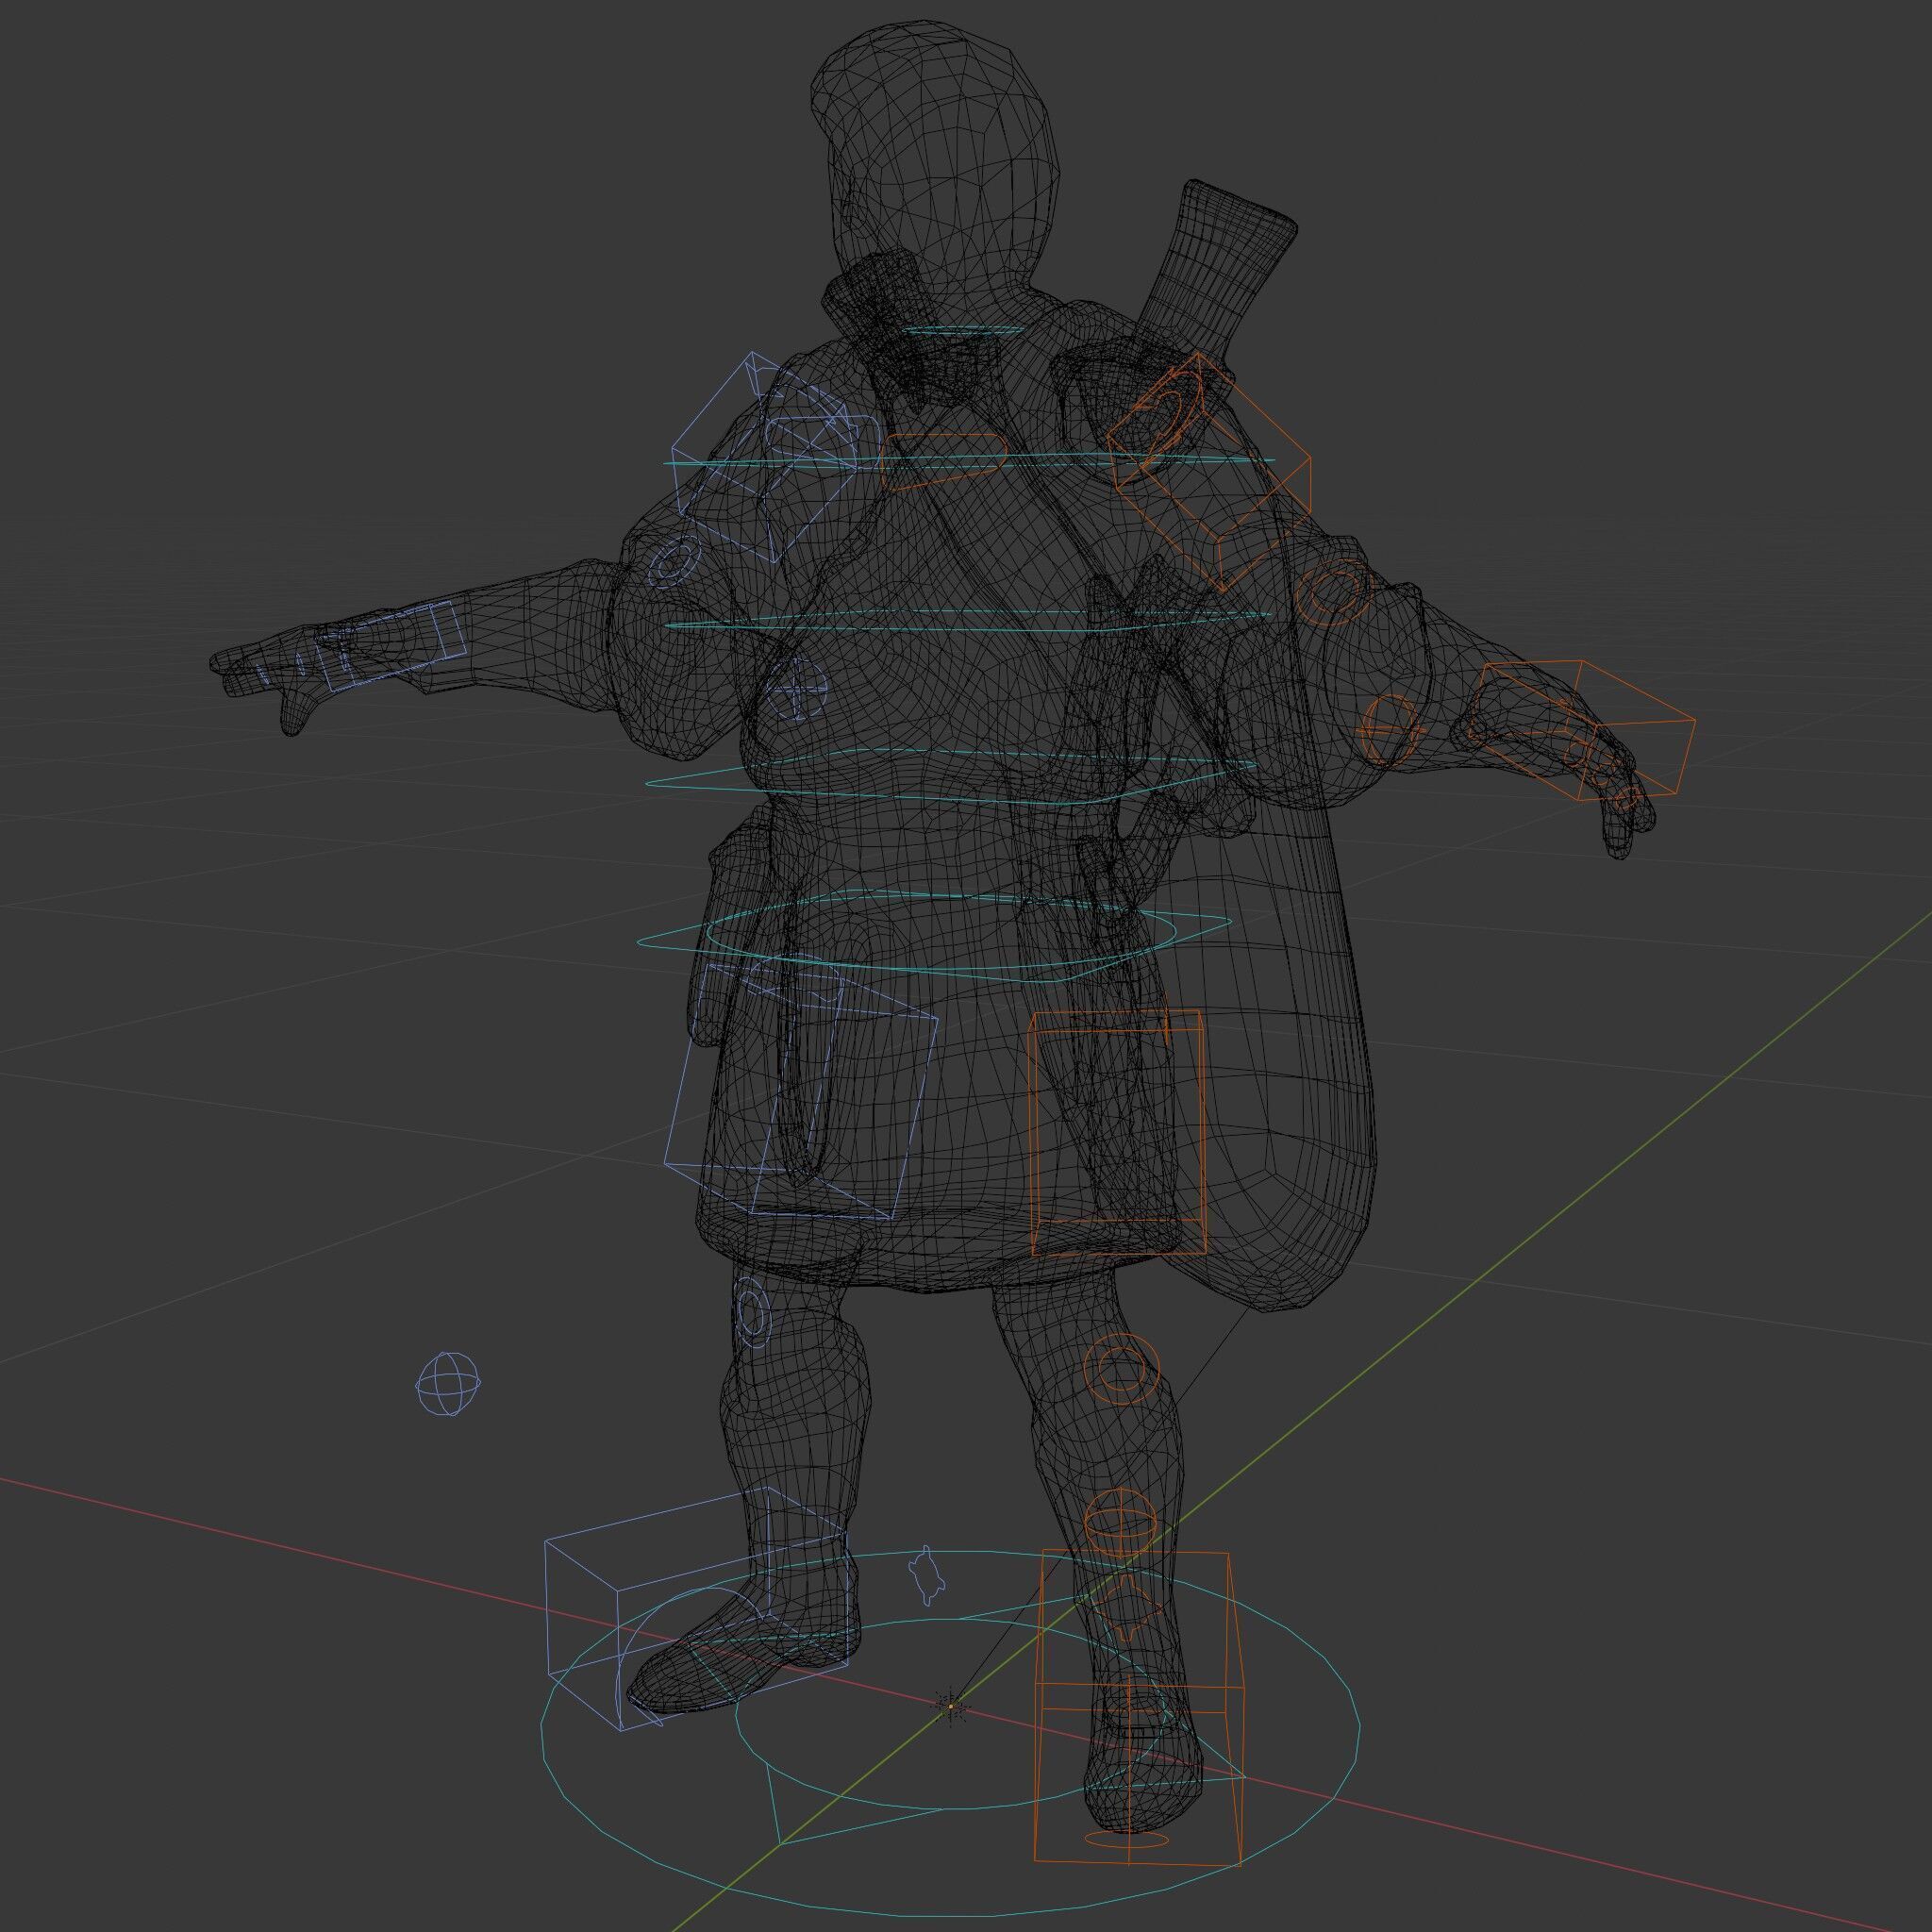The width and height of the screenshot is (1932, 1932).
Task: Select the blue crosshair sphere on the torso
Action: 796,690
